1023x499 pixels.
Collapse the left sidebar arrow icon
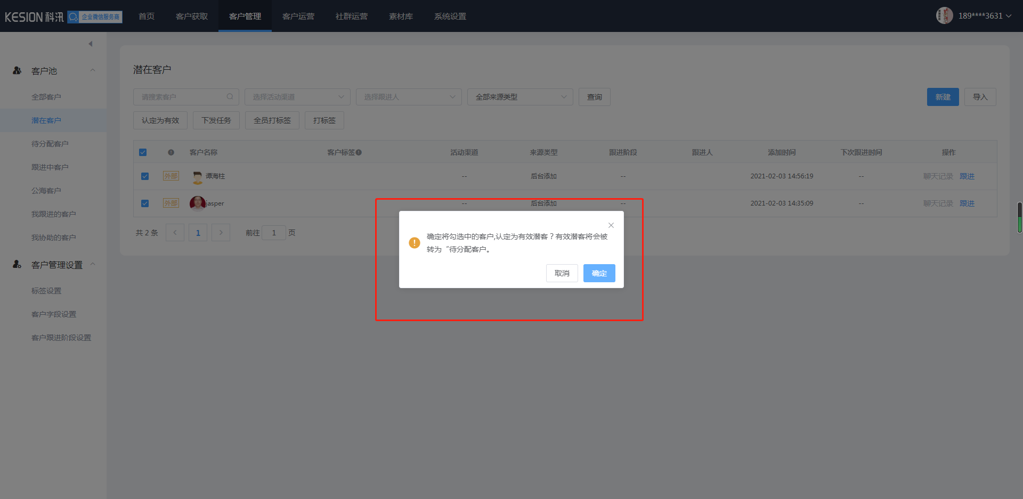pos(91,44)
